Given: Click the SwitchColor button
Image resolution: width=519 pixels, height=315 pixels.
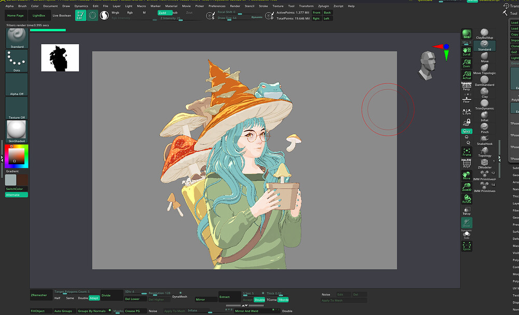Looking at the screenshot, I should coord(17,189).
